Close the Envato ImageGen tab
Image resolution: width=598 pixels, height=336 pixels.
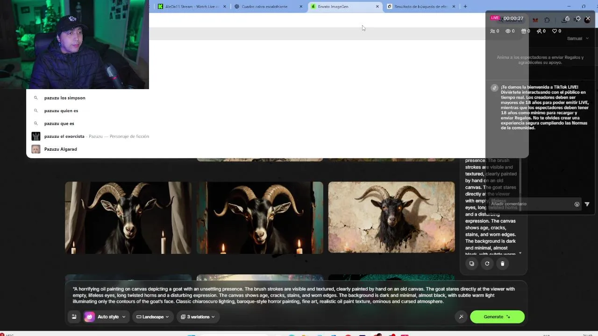[377, 7]
